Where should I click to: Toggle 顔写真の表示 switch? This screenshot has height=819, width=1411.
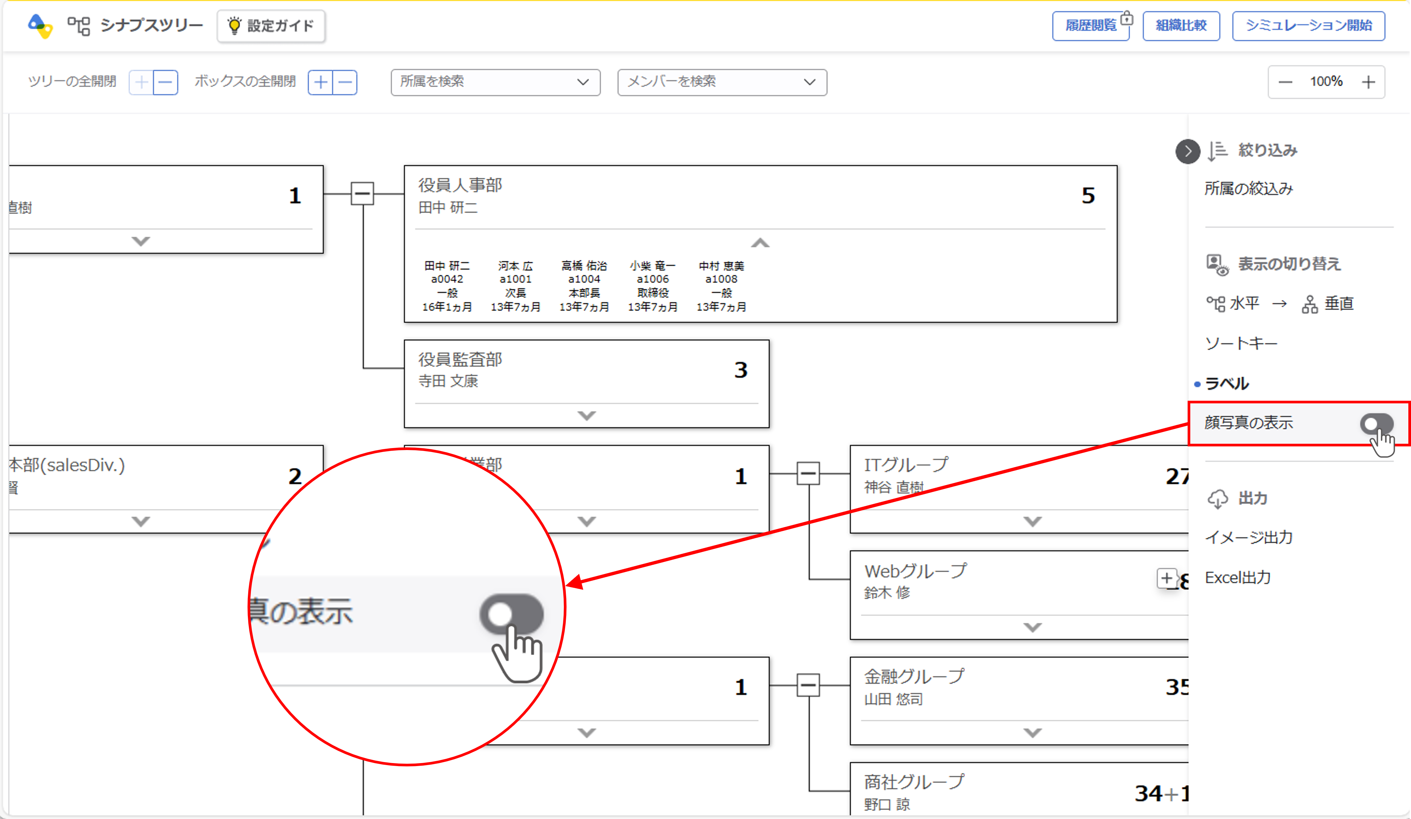coord(1376,423)
